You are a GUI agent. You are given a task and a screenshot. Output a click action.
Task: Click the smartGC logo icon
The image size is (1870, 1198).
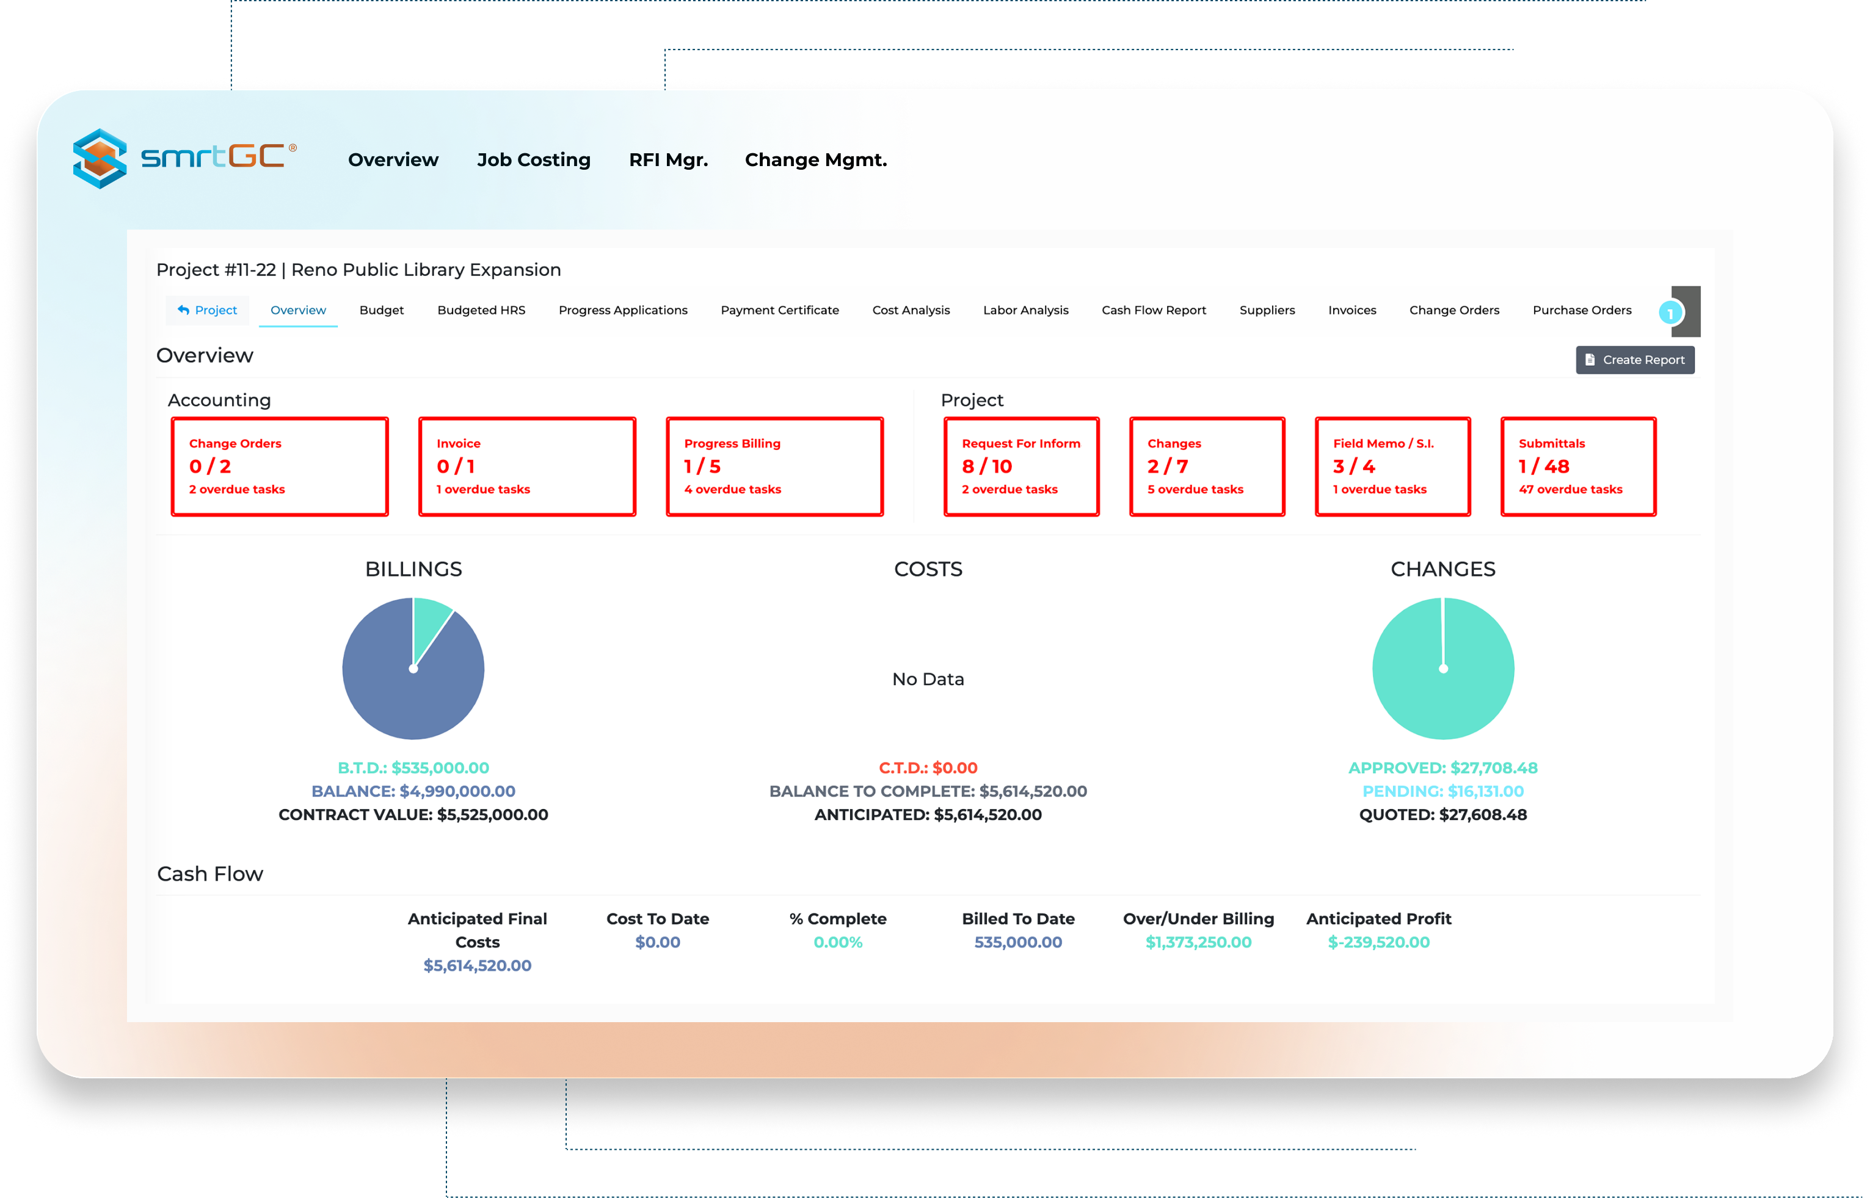(101, 159)
